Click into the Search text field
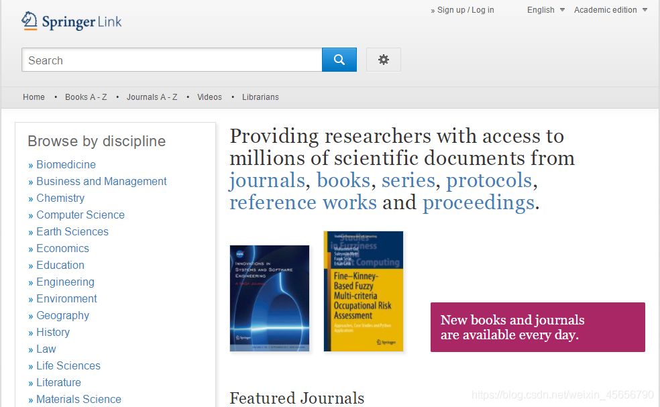660x407 pixels. [x=172, y=60]
